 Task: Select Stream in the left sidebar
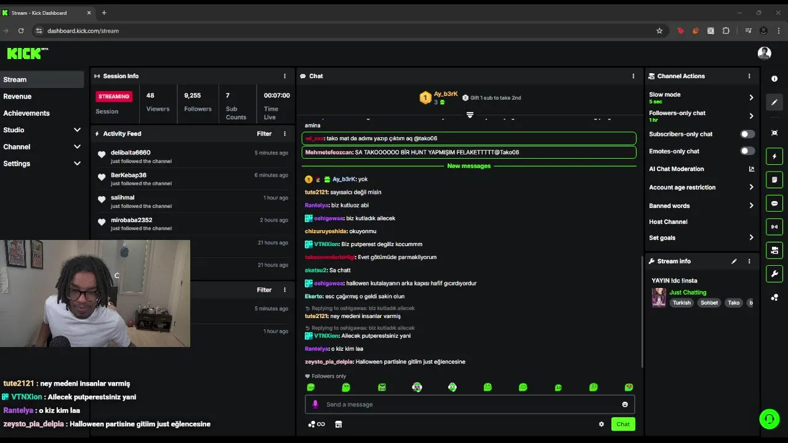coord(42,79)
